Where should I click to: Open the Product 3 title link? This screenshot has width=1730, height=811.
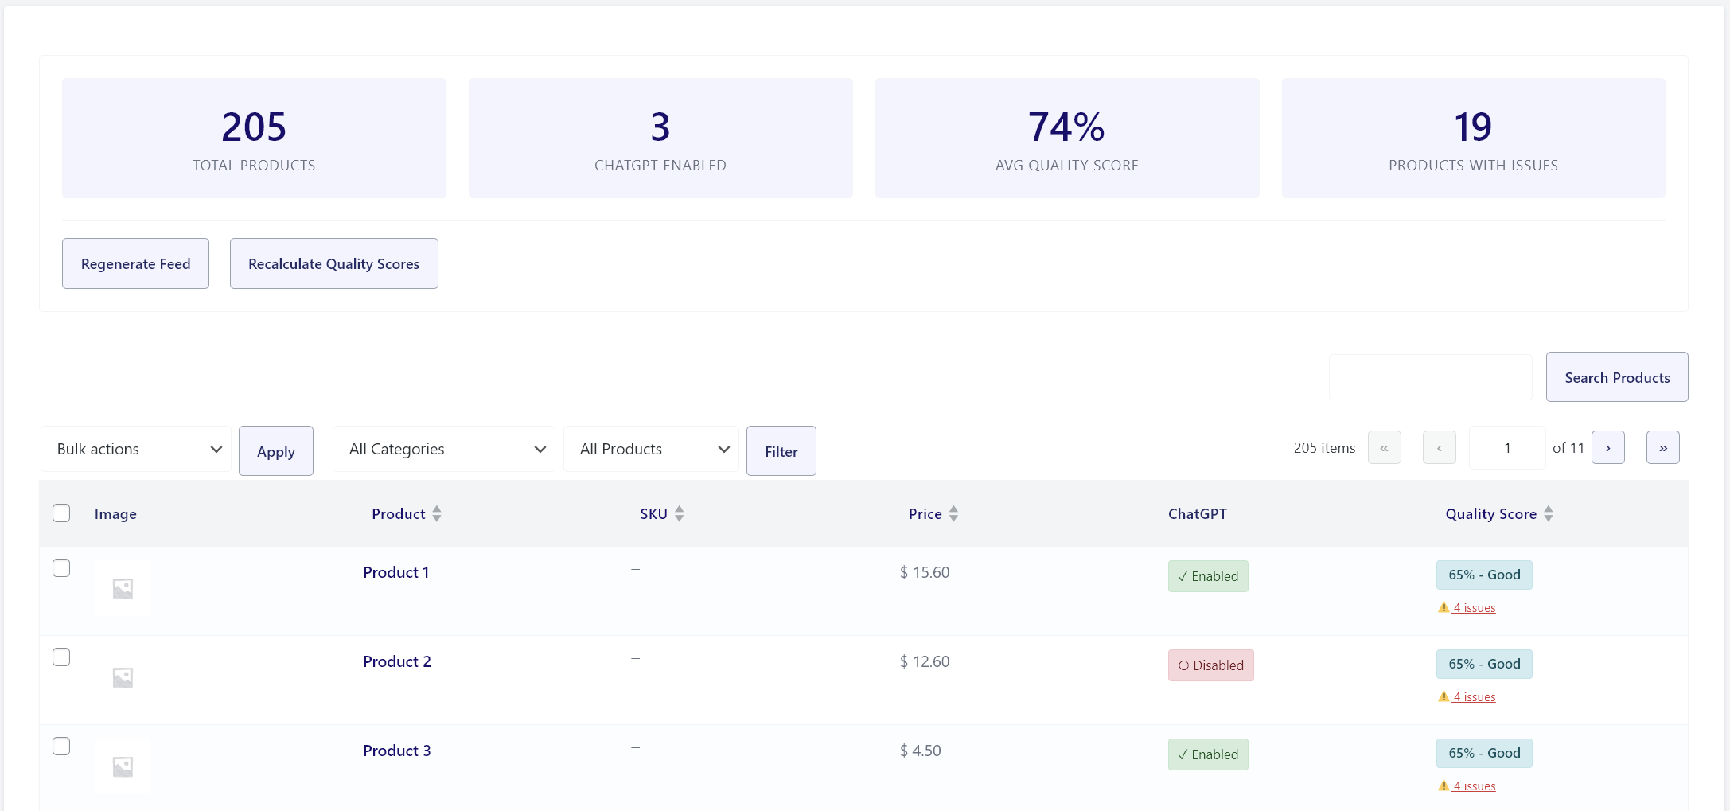[x=396, y=751]
